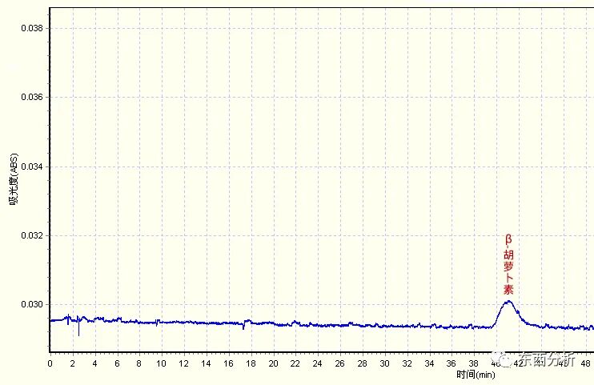Click the 0.034 y-axis tick label
The image size is (594, 385).
(30, 166)
